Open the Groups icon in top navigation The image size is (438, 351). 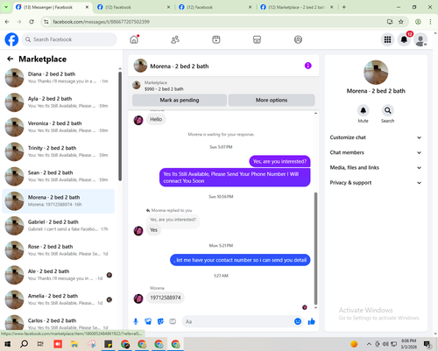(298, 39)
